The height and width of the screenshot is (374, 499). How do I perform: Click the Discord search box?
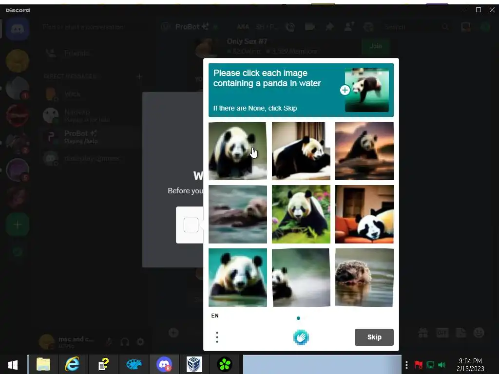point(417,27)
